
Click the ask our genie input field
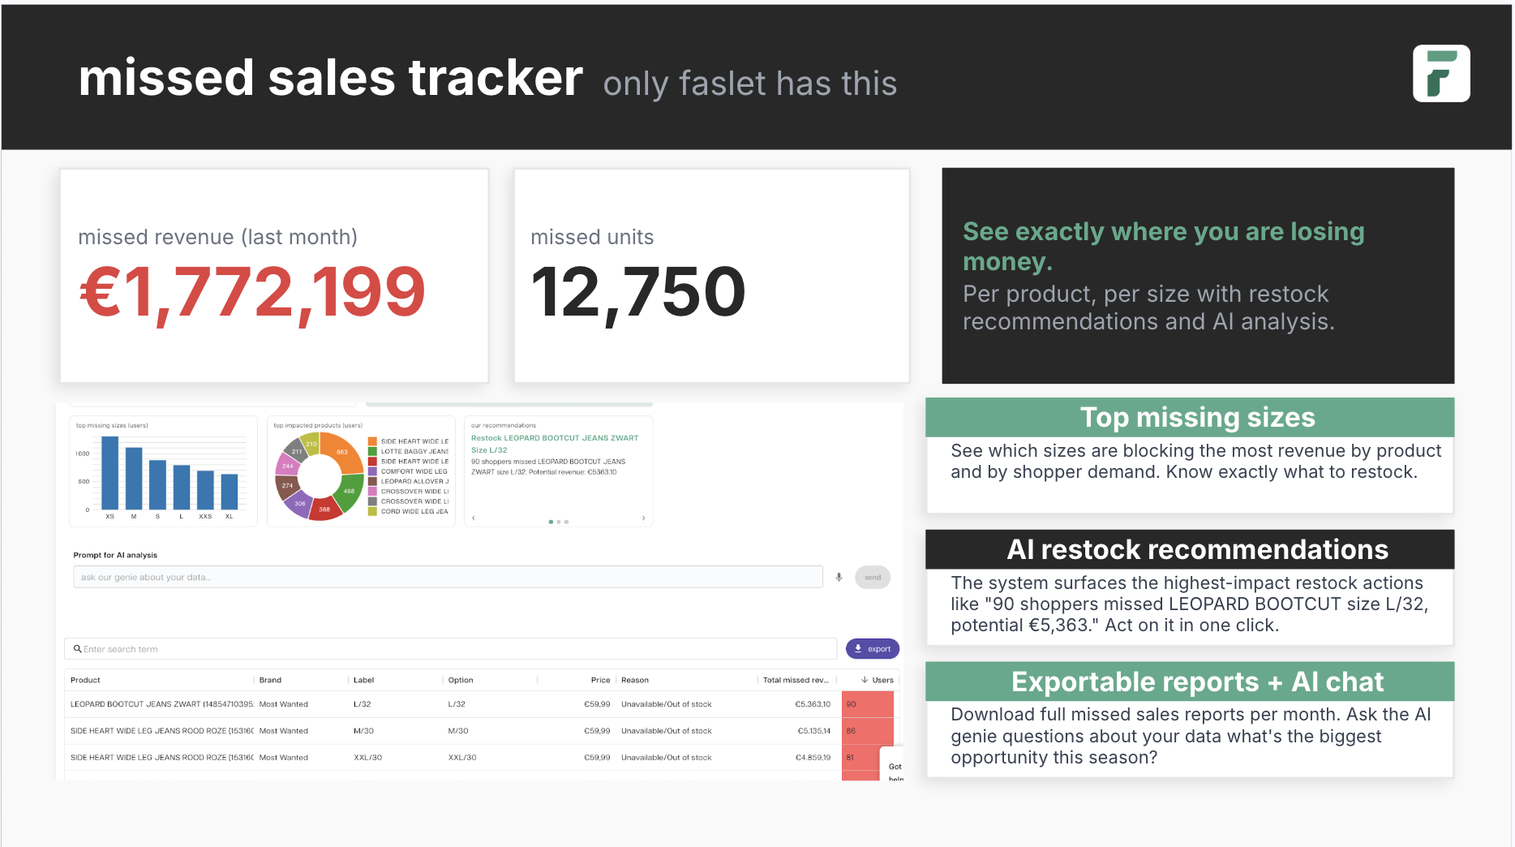click(448, 577)
